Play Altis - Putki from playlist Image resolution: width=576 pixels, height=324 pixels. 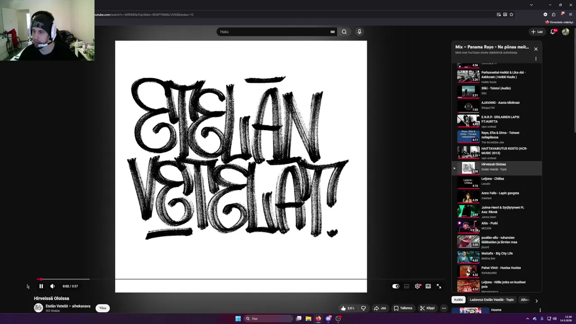497,227
